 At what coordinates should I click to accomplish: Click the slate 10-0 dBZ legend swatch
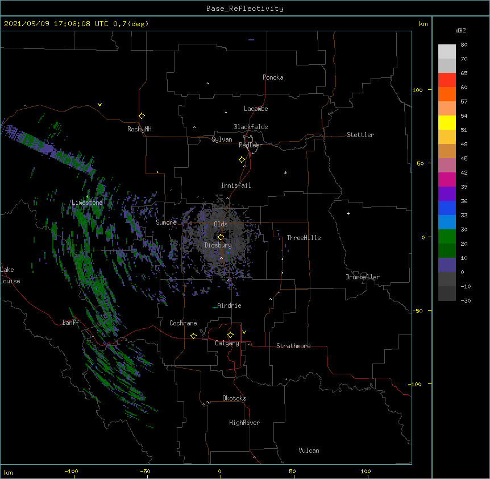tap(447, 265)
